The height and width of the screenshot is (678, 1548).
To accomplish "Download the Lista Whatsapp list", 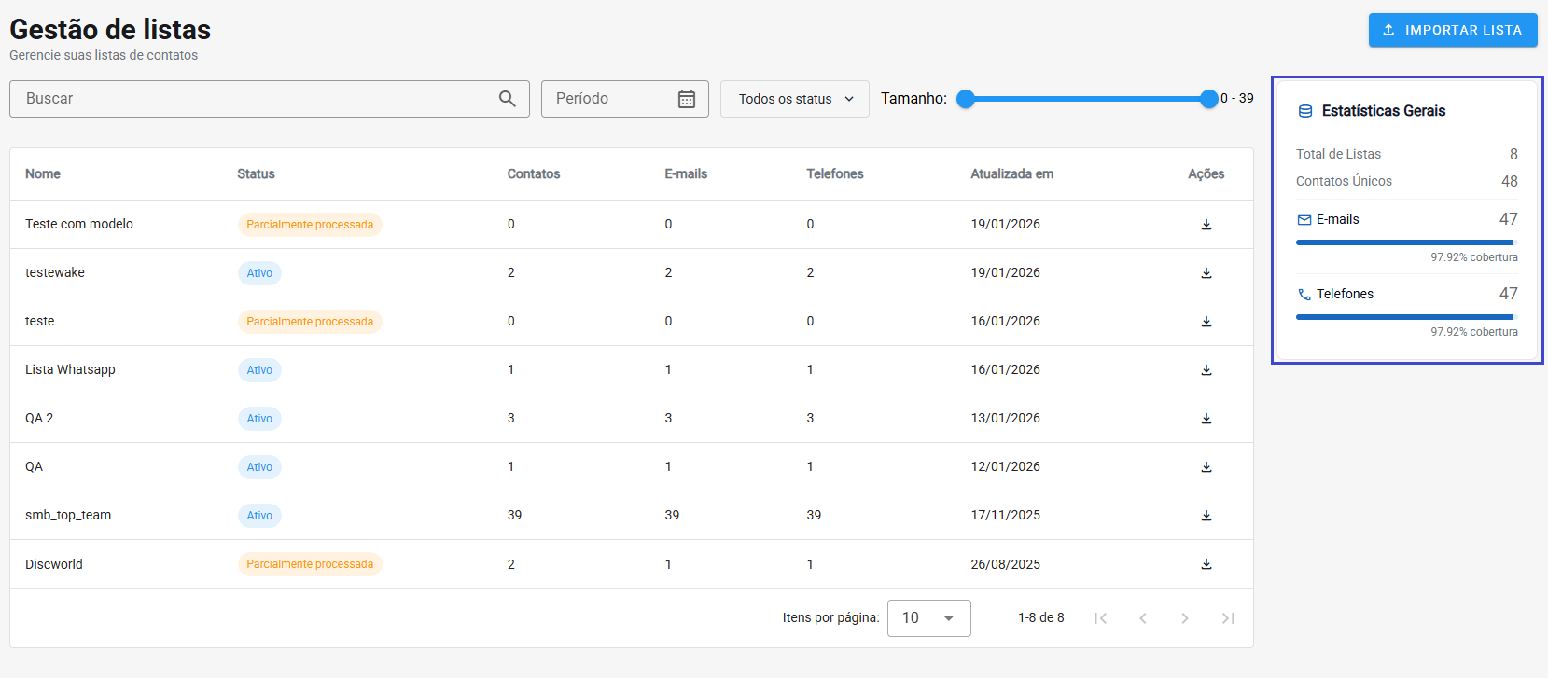I will point(1206,370).
